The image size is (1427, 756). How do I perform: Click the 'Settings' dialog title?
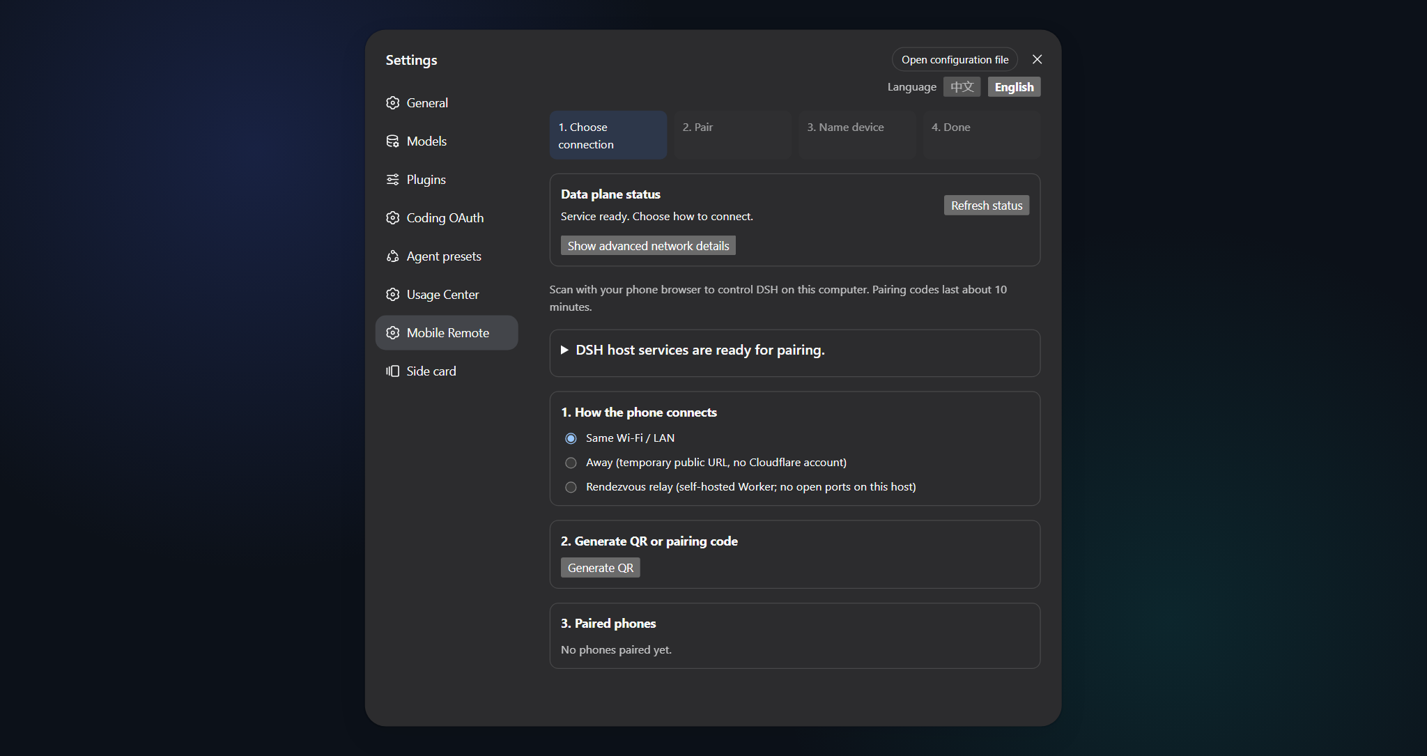click(411, 60)
